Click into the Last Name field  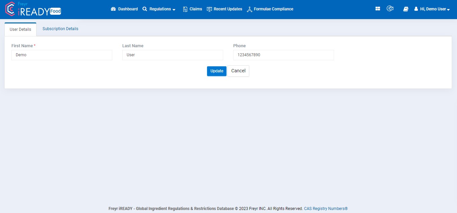(x=173, y=55)
